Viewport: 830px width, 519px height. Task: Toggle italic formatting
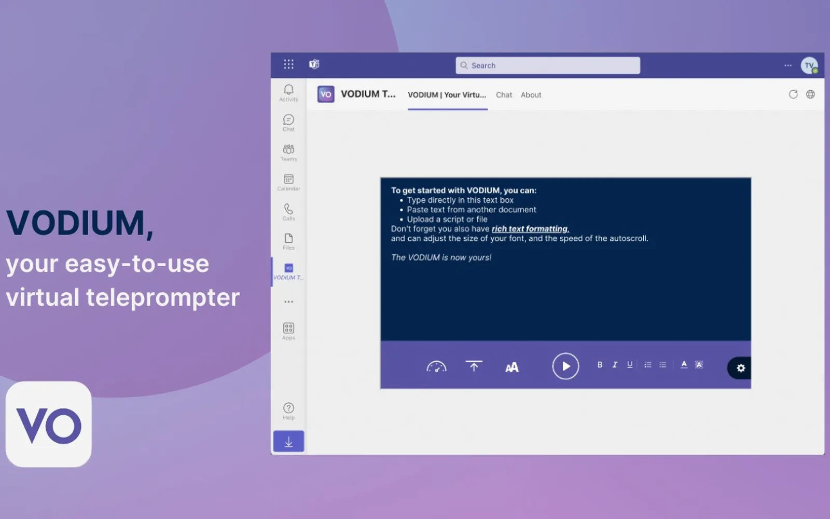[615, 365]
